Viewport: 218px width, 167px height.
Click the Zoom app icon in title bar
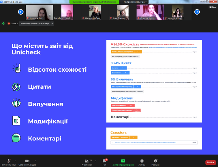pyautogui.click(x=2, y=2)
